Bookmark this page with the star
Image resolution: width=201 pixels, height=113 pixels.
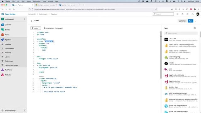(156, 9)
